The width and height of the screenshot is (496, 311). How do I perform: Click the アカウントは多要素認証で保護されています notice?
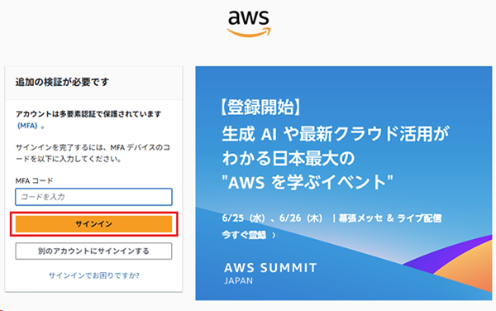point(88,114)
